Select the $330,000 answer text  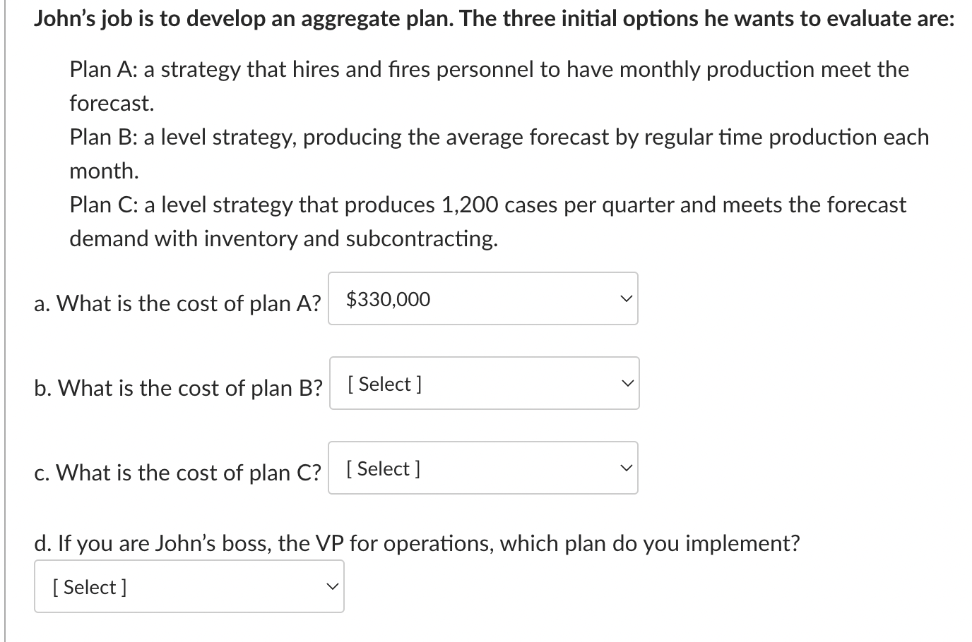point(387,299)
